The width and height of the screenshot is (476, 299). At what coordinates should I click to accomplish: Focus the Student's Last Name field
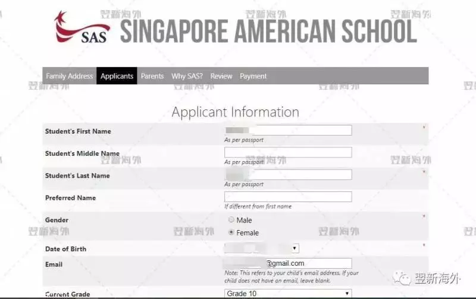point(288,174)
